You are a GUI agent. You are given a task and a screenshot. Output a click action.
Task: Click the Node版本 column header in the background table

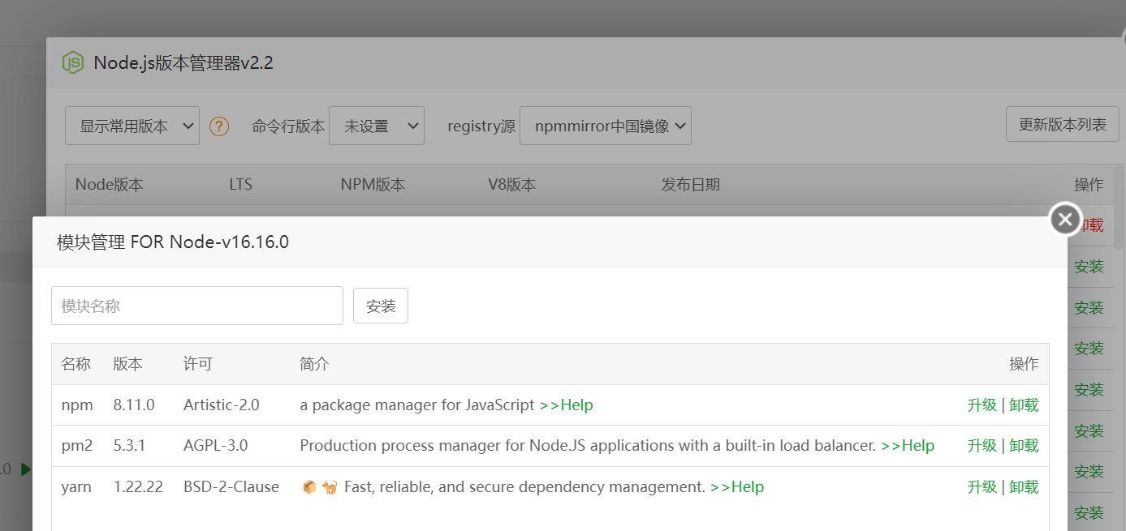point(110,185)
